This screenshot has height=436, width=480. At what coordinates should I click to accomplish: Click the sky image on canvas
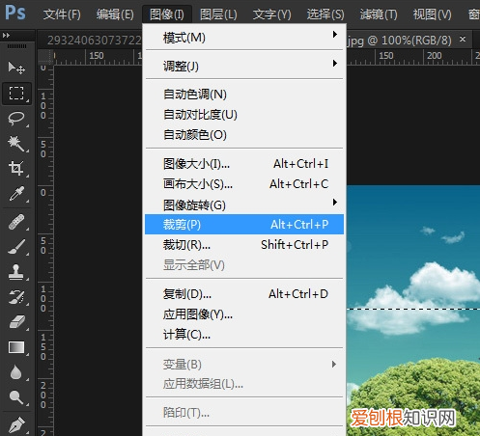click(413, 311)
